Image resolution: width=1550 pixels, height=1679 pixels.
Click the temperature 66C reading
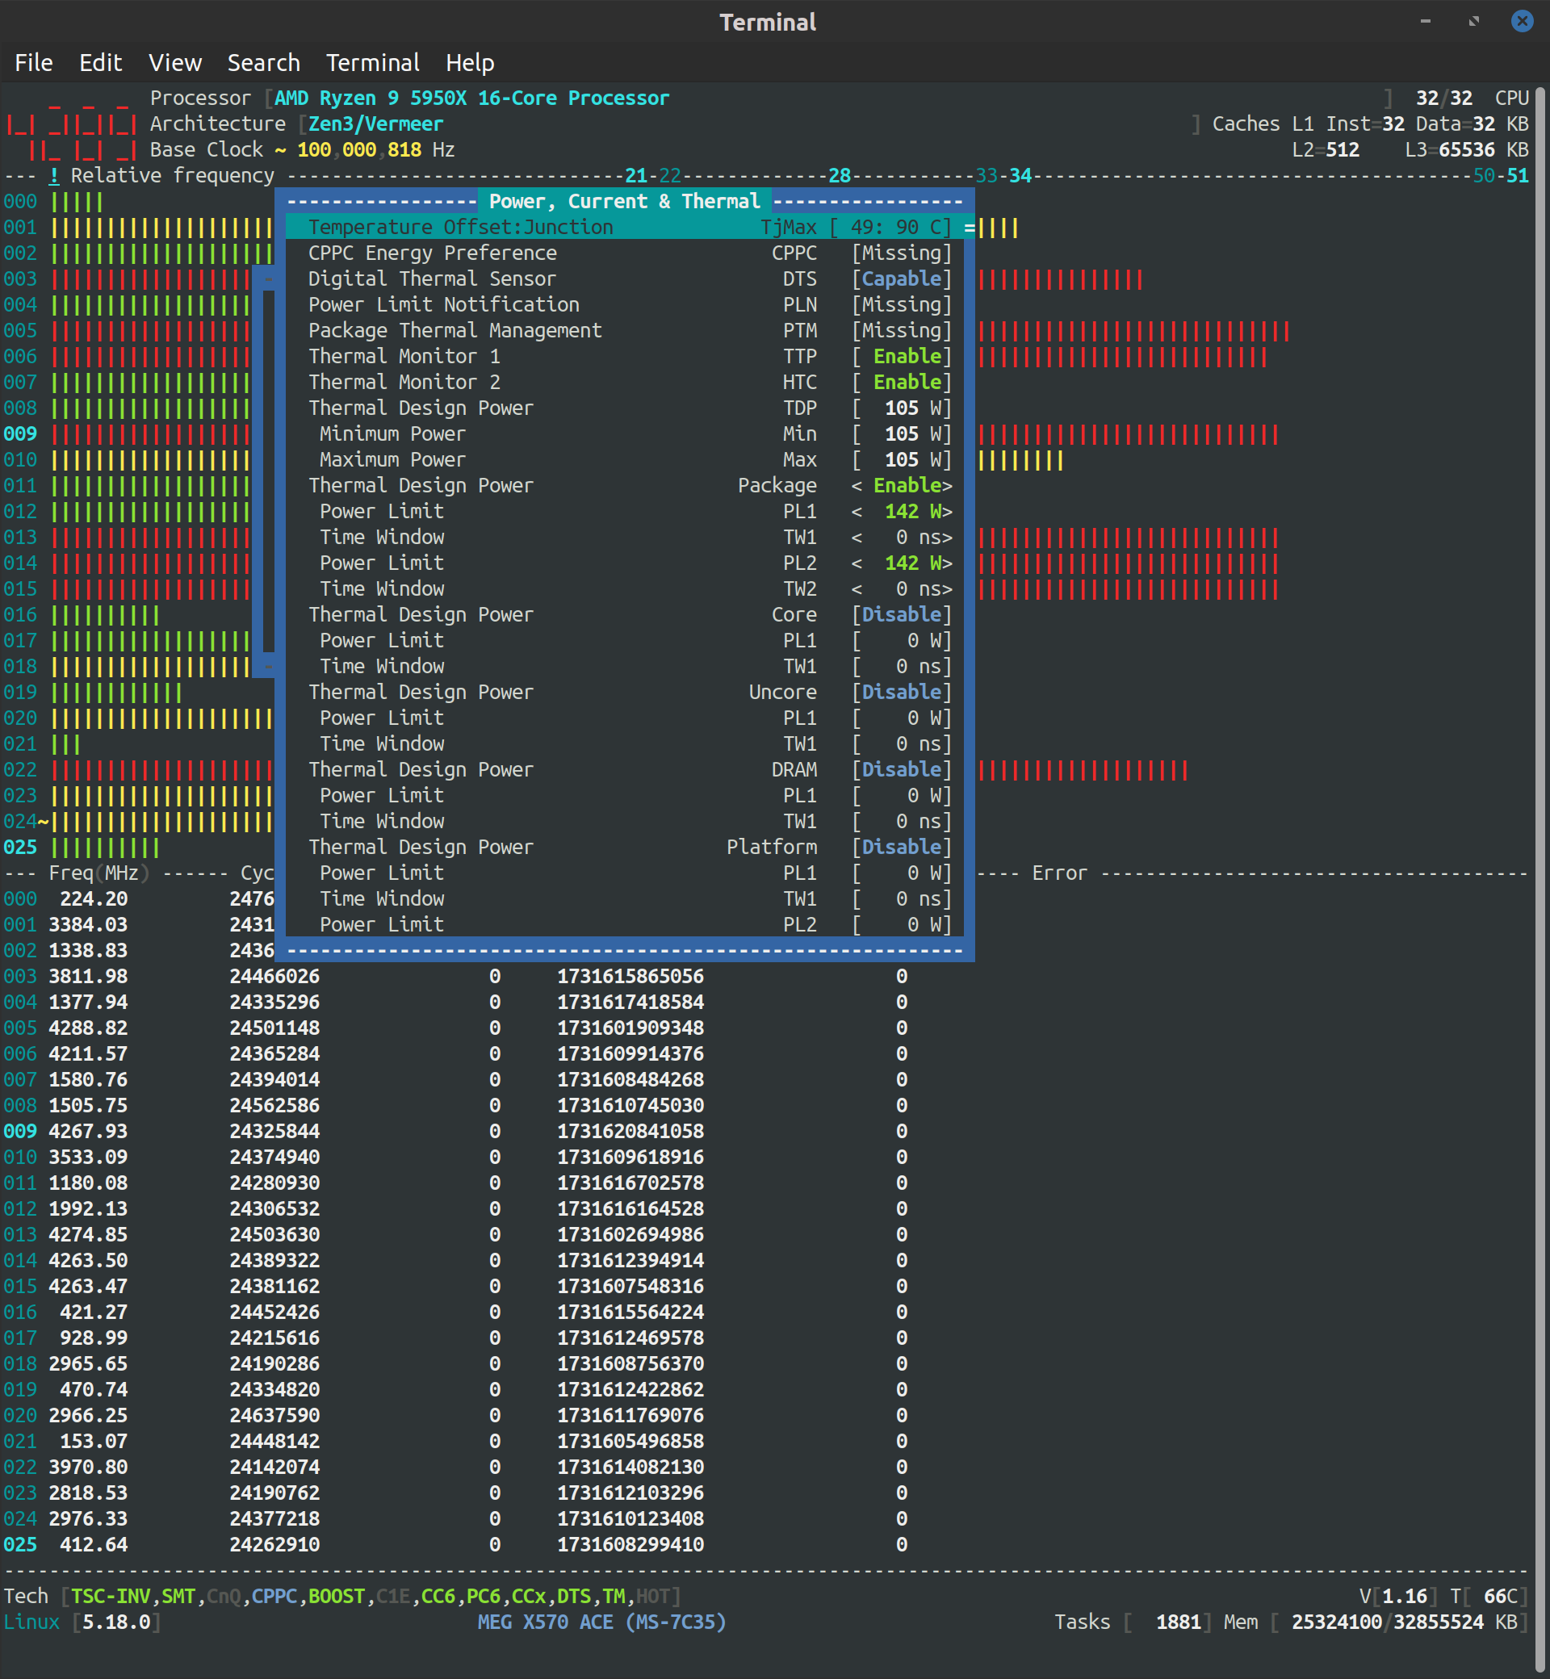[x=1501, y=1596]
